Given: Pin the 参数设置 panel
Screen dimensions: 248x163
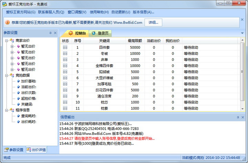Looking at the screenshot, I should click(50, 33).
